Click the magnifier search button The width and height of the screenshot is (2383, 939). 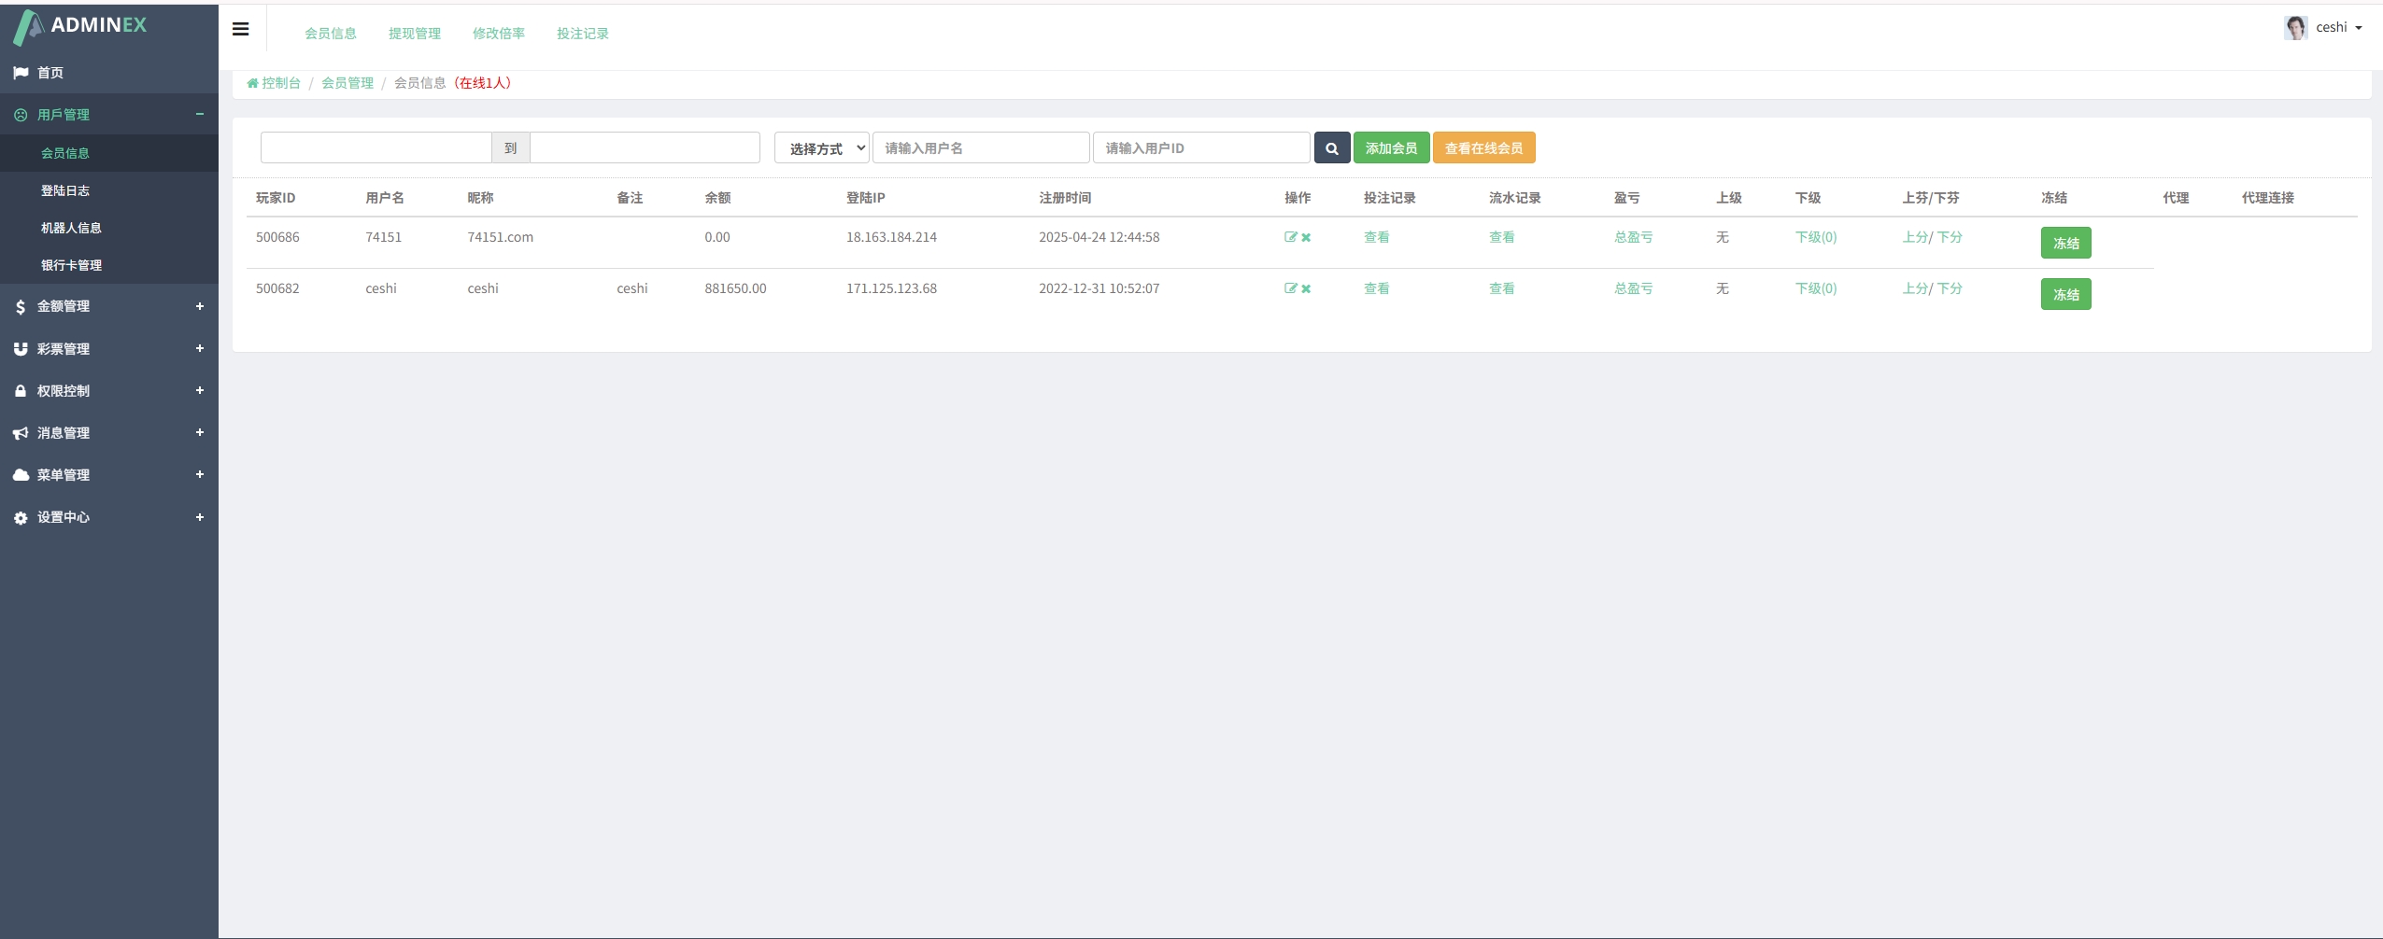1331,148
